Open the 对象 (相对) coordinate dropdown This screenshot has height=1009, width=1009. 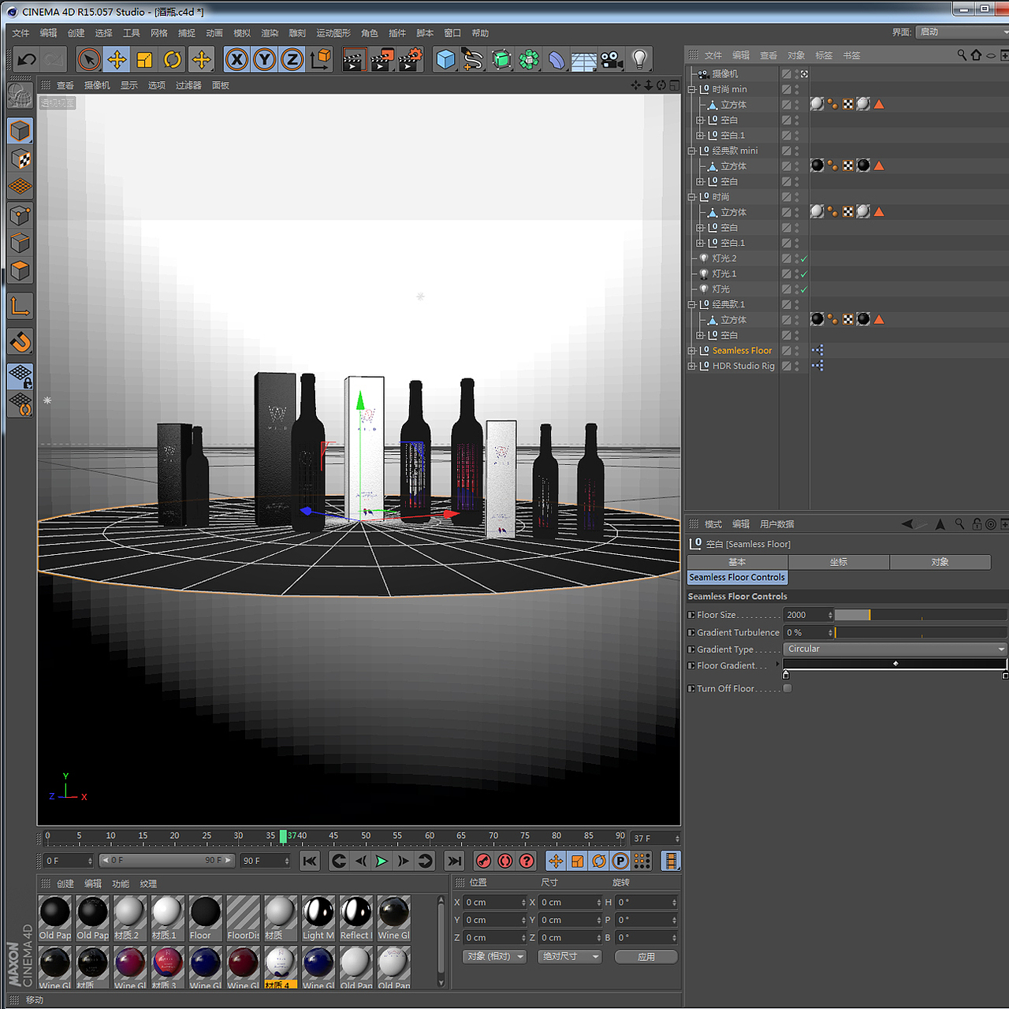tap(494, 956)
